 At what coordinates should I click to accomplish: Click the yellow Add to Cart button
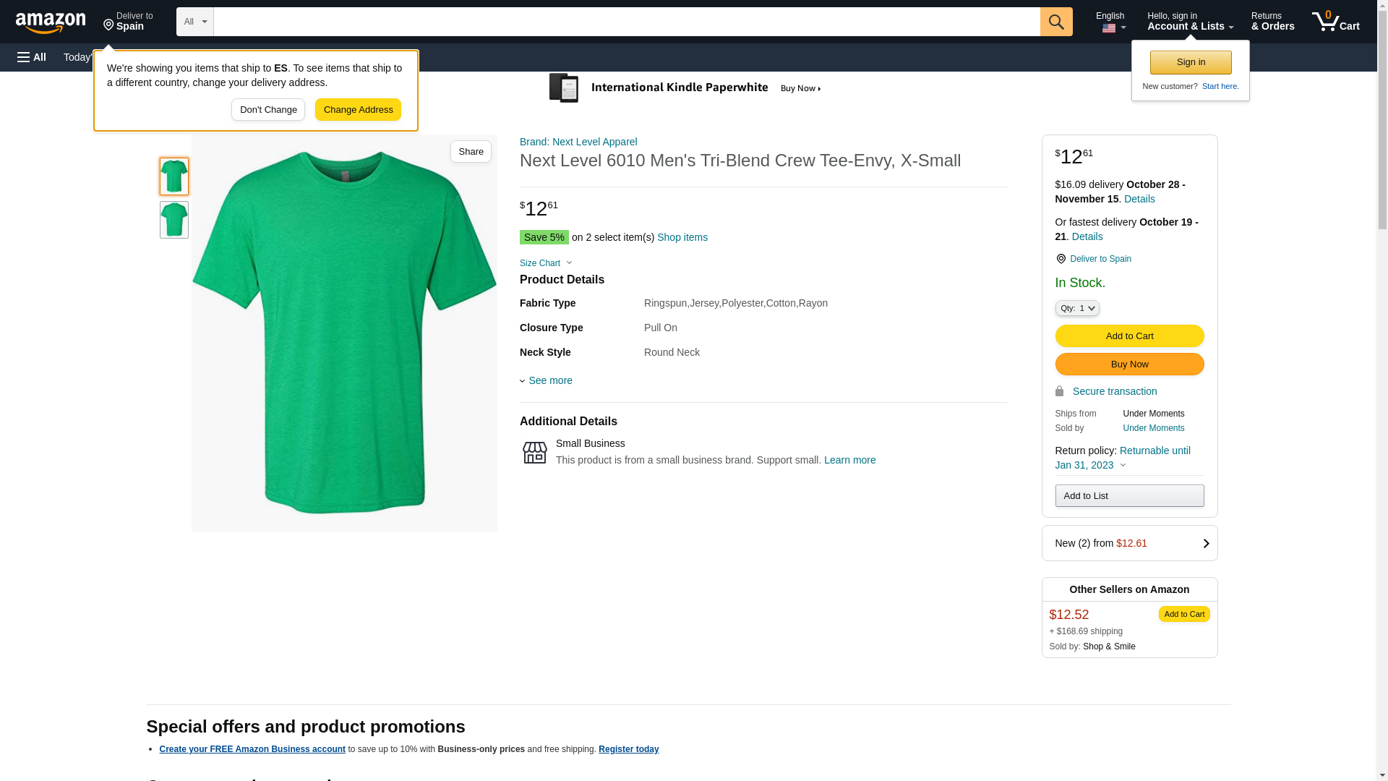coord(1129,336)
